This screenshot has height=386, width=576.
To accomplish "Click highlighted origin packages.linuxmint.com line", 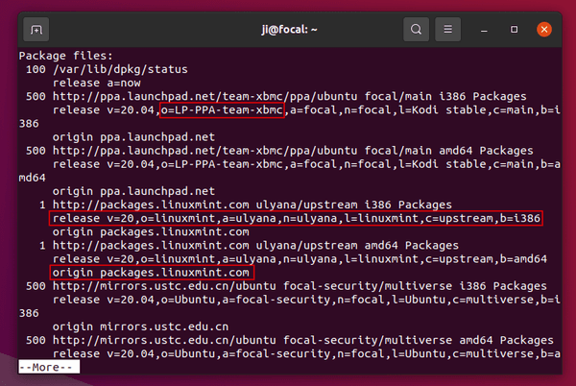I will [152, 273].
